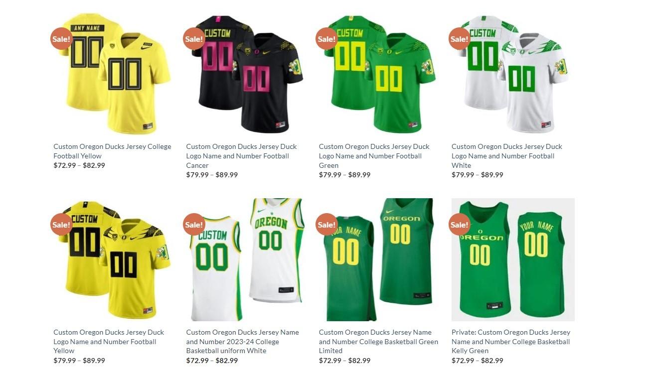This screenshot has height=374, width=652.
Task: Open Duck Logo Football Cancer product title
Action: [242, 156]
